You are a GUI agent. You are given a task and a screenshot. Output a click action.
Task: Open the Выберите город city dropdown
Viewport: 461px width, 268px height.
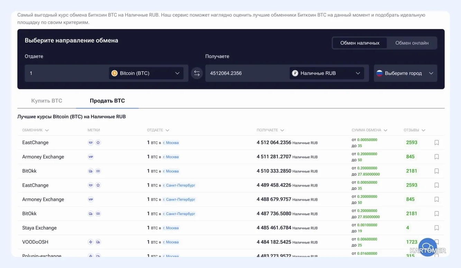click(405, 73)
